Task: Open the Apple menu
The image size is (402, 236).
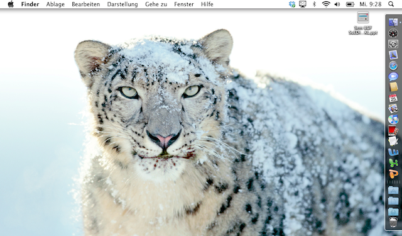Action: (x=11, y=4)
